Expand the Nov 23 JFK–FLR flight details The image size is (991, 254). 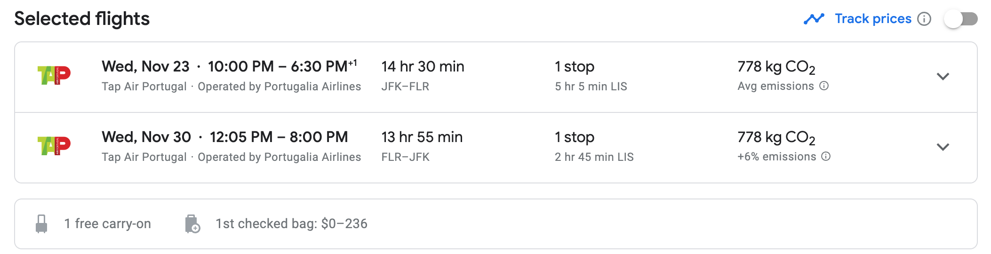(x=943, y=76)
